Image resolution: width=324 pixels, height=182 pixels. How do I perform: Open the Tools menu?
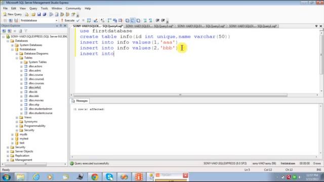click(x=44, y=9)
